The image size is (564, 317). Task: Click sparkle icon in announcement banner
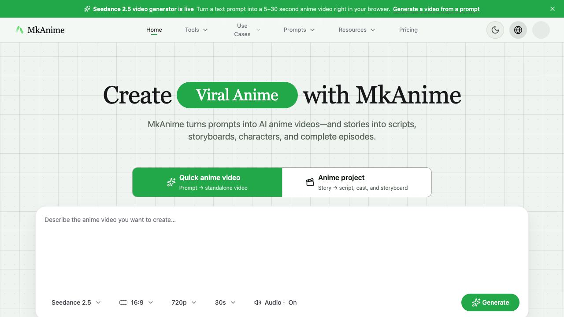point(87,9)
